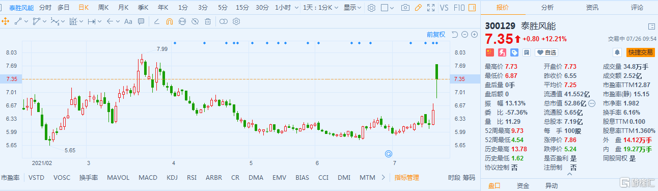
Task: Open drawing tools settings gear
Action: pos(236,21)
